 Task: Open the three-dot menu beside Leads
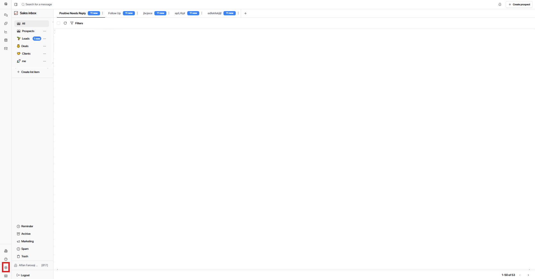(45, 39)
